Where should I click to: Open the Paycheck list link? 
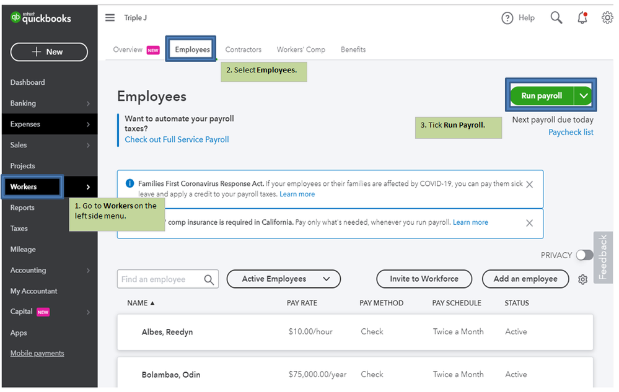(x=571, y=132)
